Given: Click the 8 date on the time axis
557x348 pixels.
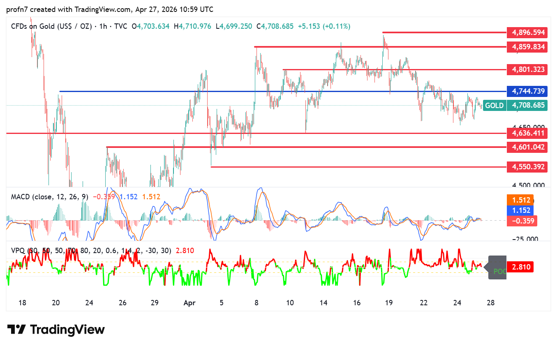Looking at the screenshot, I should (x=257, y=303).
